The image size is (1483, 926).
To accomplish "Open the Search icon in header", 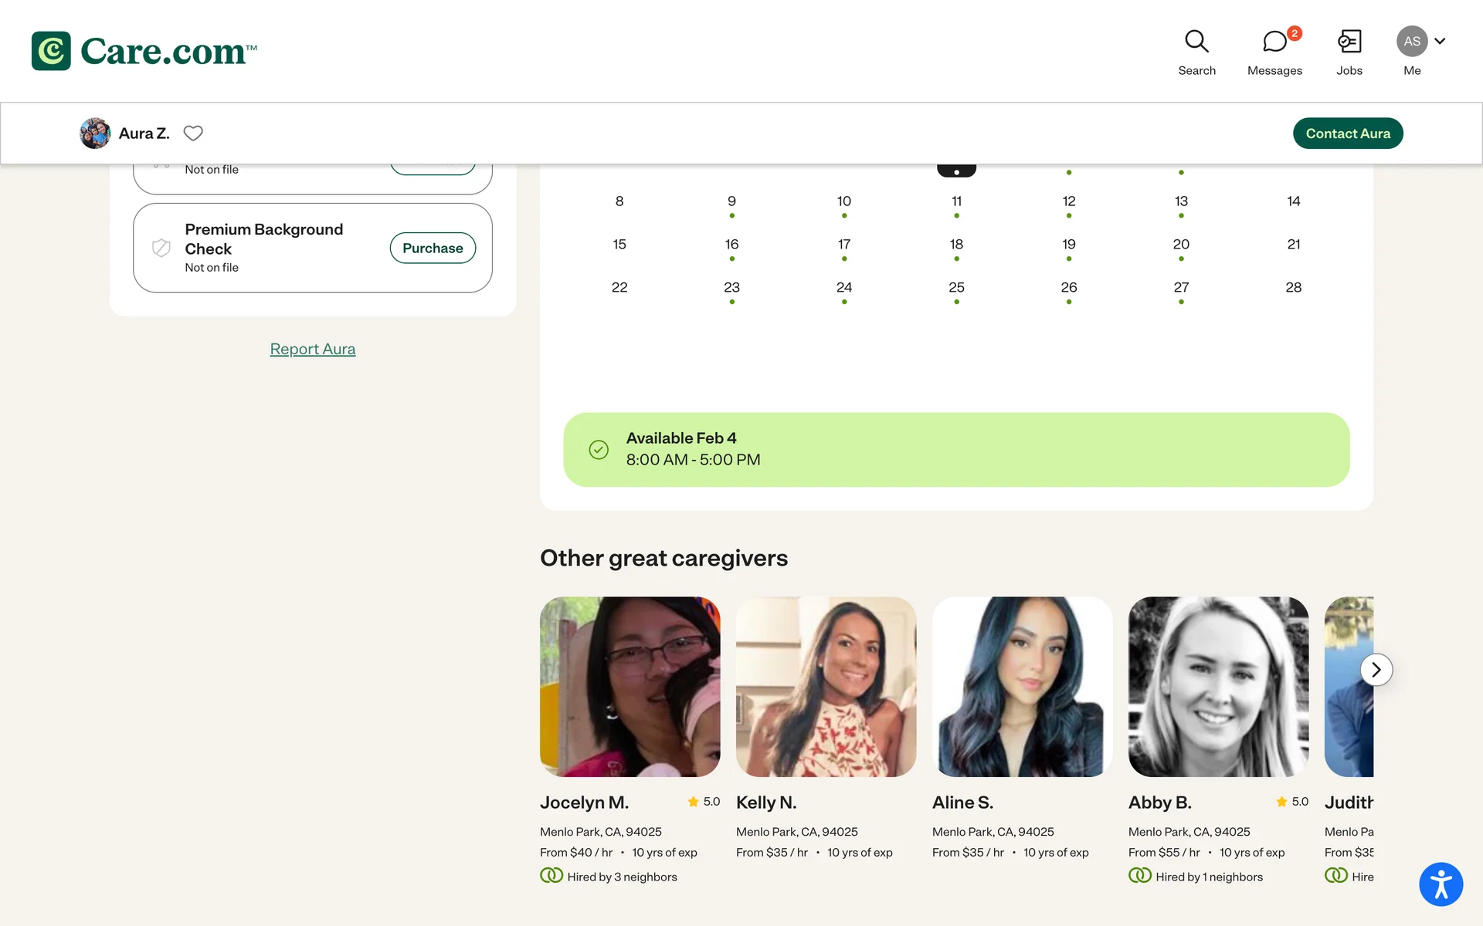I will (1196, 42).
